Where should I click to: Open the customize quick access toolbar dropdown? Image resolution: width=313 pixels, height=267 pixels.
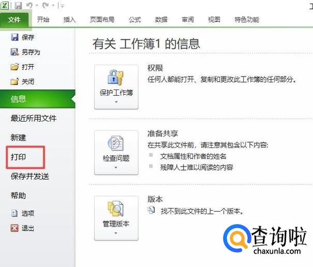[x=62, y=6]
